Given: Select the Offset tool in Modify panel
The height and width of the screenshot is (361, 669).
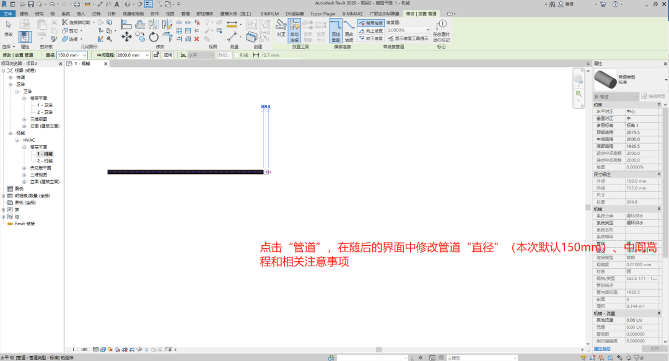Looking at the screenshot, I should [x=140, y=24].
